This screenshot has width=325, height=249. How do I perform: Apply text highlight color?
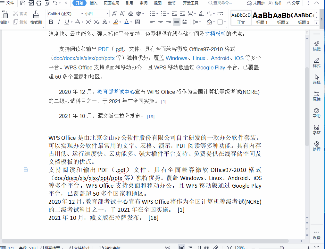(116, 22)
